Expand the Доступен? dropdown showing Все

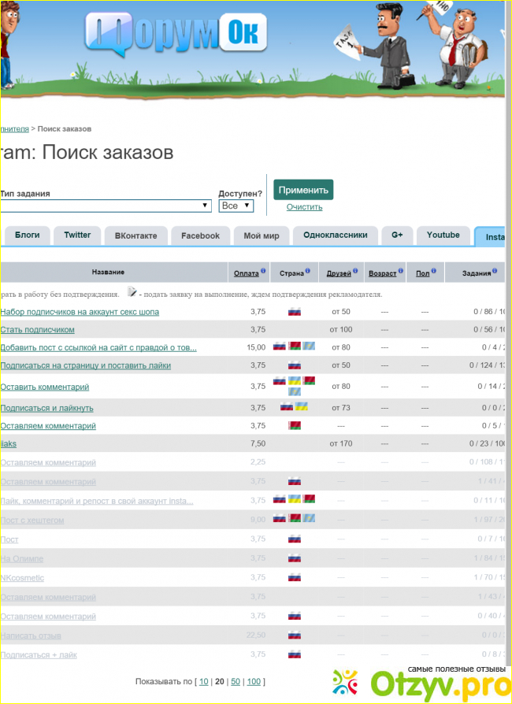coord(236,206)
